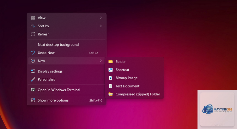
Task: Open the Sort by menu entry
Action: click(x=66, y=26)
